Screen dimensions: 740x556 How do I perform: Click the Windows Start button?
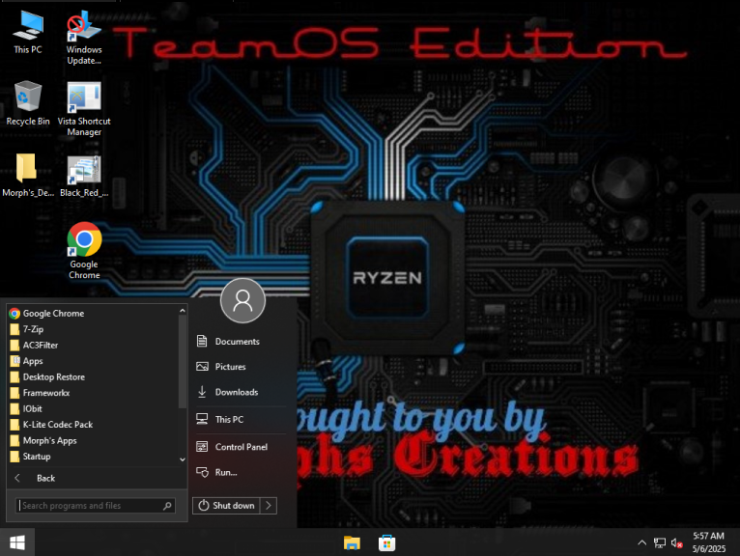[17, 542]
